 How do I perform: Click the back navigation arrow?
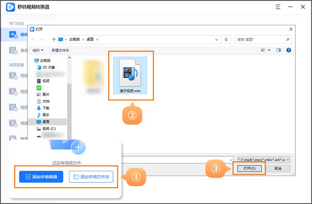click(x=33, y=39)
